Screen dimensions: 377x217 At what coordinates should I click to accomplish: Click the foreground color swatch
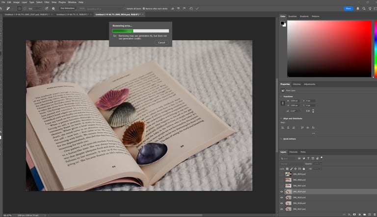tap(282, 23)
